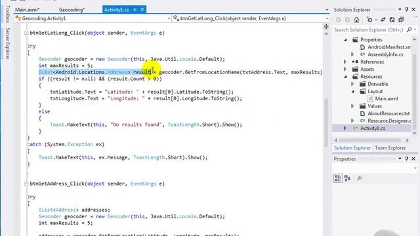Screen dimensions: 420x236
Task: Click Sync with Active Document arrows icon
Action: (x=383, y=20)
